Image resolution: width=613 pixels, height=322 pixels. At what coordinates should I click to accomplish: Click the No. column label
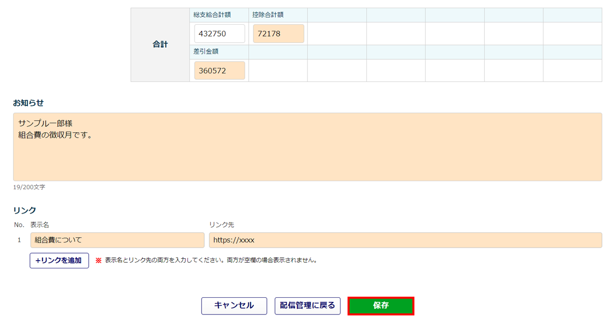pyautogui.click(x=19, y=224)
